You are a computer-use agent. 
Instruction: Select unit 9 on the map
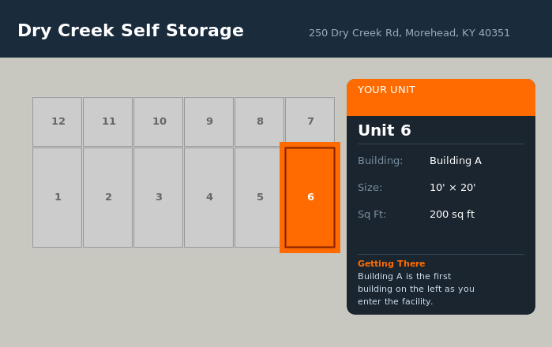pos(209,121)
